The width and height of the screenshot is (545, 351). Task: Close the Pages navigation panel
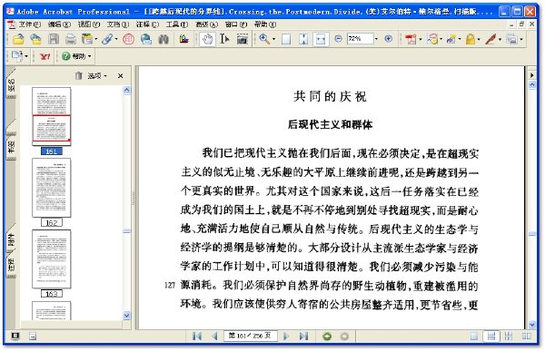(x=120, y=75)
